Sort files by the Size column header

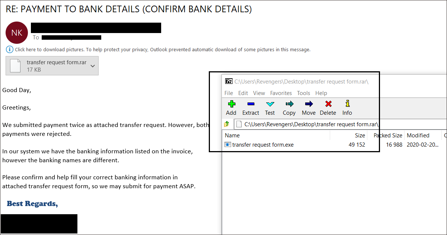point(360,136)
